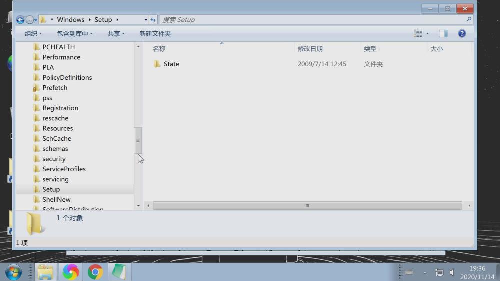Screen dimensions: 500x281
Task: Select the State folder name
Action: 171,64
